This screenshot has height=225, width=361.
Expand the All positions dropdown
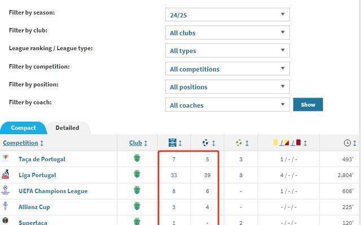coord(227,87)
